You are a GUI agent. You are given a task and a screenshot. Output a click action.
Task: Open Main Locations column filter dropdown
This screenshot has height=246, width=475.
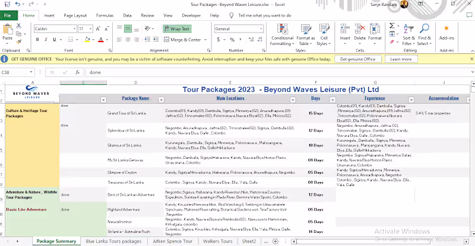[x=293, y=100]
